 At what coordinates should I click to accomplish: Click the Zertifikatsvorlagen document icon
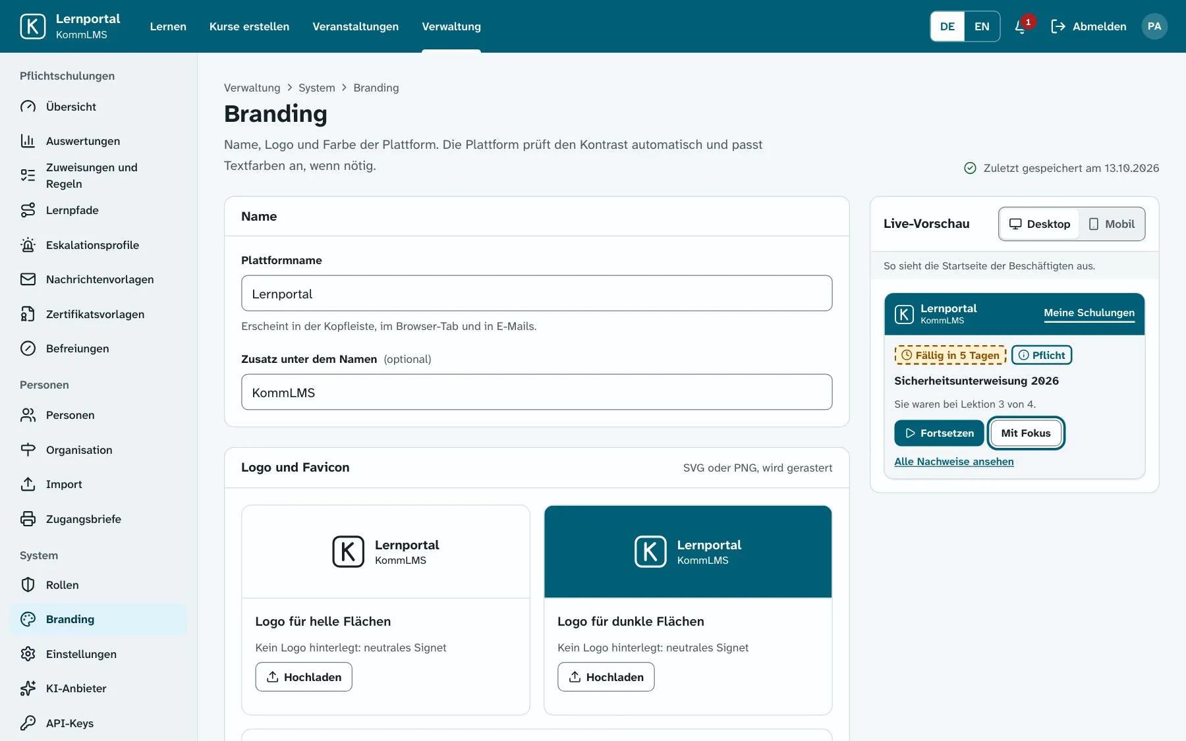tap(28, 314)
